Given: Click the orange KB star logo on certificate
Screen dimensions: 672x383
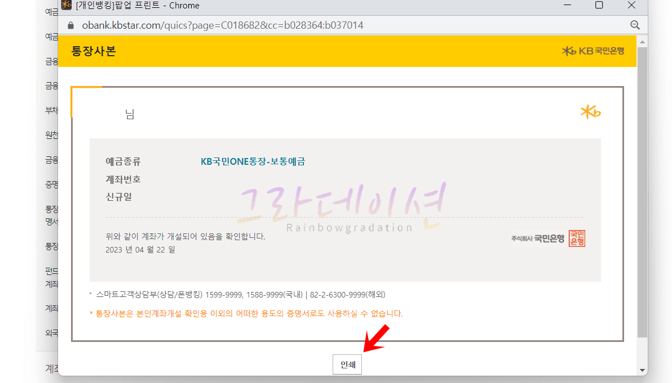Looking at the screenshot, I should click(591, 112).
